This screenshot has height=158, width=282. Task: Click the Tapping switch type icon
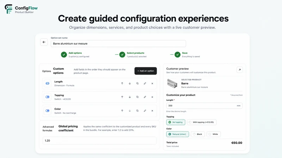[x=48, y=97]
